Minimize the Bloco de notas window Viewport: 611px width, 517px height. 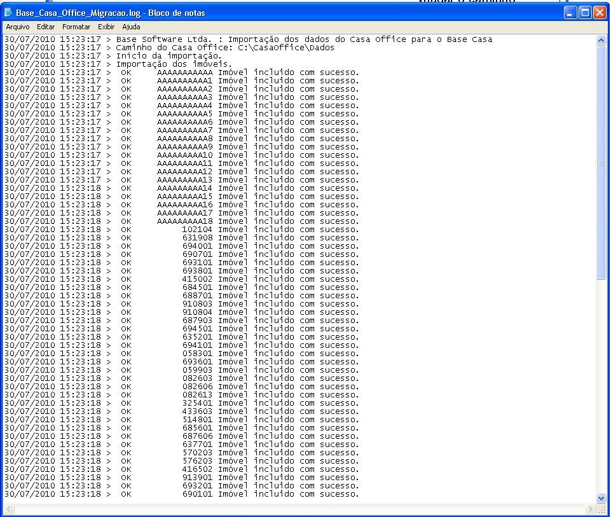570,13
